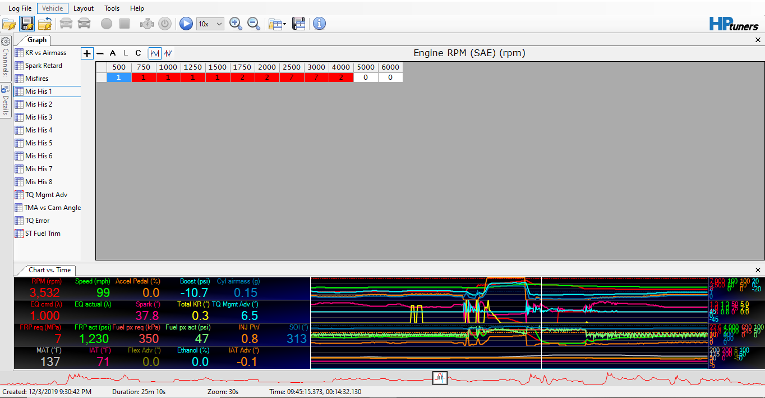Toggle the highlighted graph line view button

click(x=154, y=53)
